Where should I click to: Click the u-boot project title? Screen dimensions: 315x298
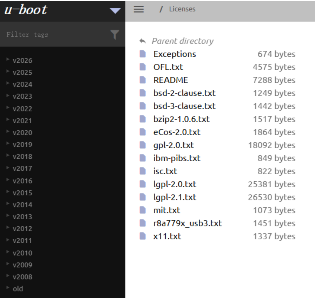26,9
